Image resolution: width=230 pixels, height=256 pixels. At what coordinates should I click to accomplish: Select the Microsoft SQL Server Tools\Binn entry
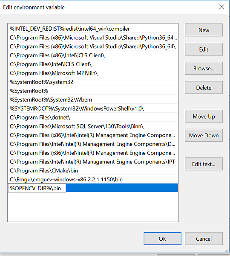[93, 126]
